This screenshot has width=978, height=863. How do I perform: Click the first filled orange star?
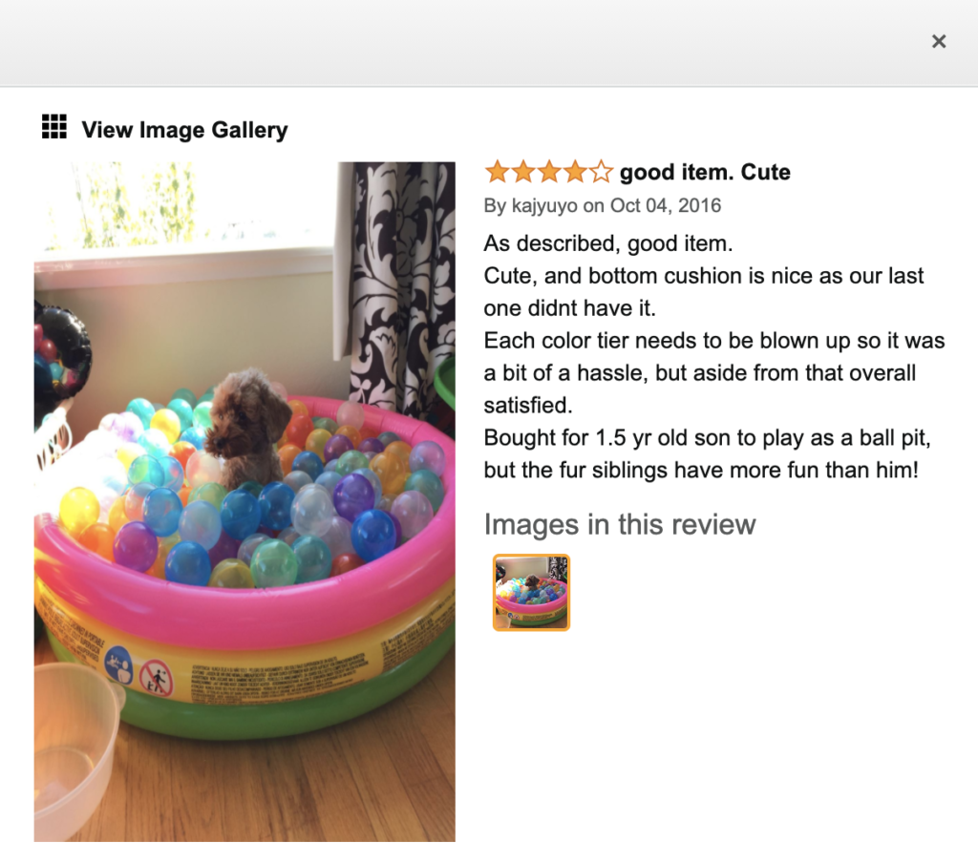(x=497, y=173)
